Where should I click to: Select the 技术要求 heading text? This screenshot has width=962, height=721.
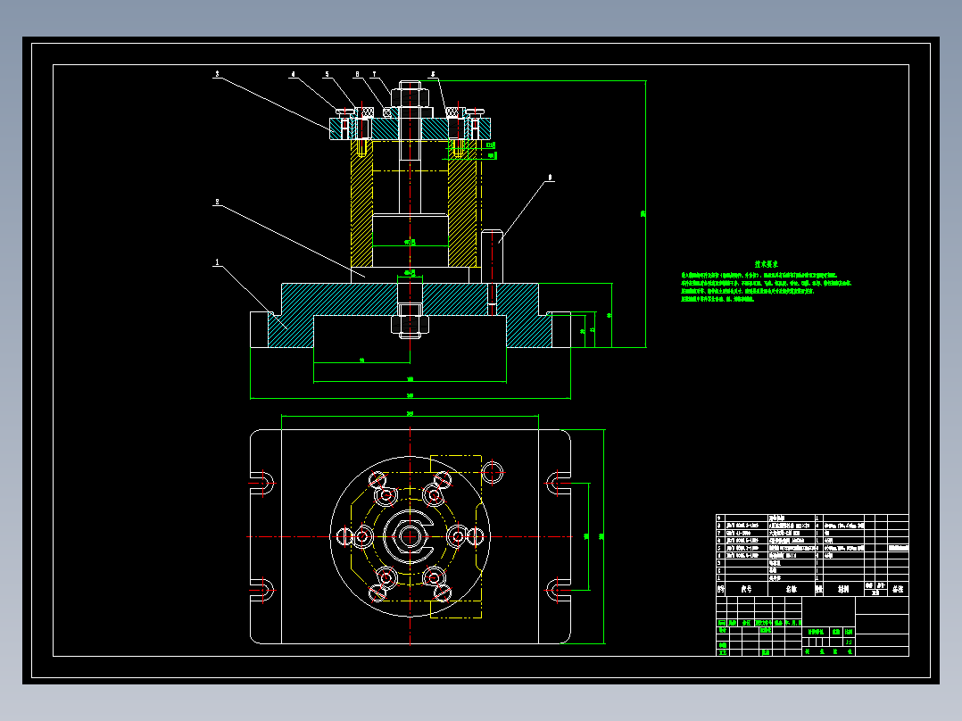click(767, 264)
